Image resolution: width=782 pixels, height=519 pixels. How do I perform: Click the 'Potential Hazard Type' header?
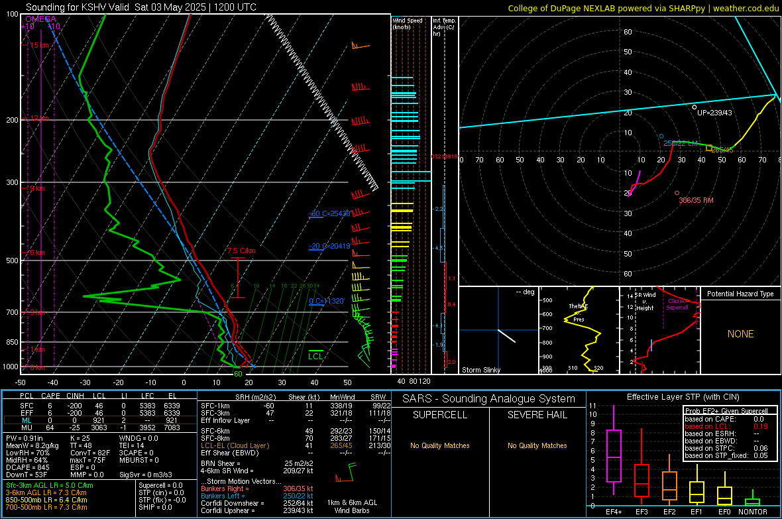point(740,294)
